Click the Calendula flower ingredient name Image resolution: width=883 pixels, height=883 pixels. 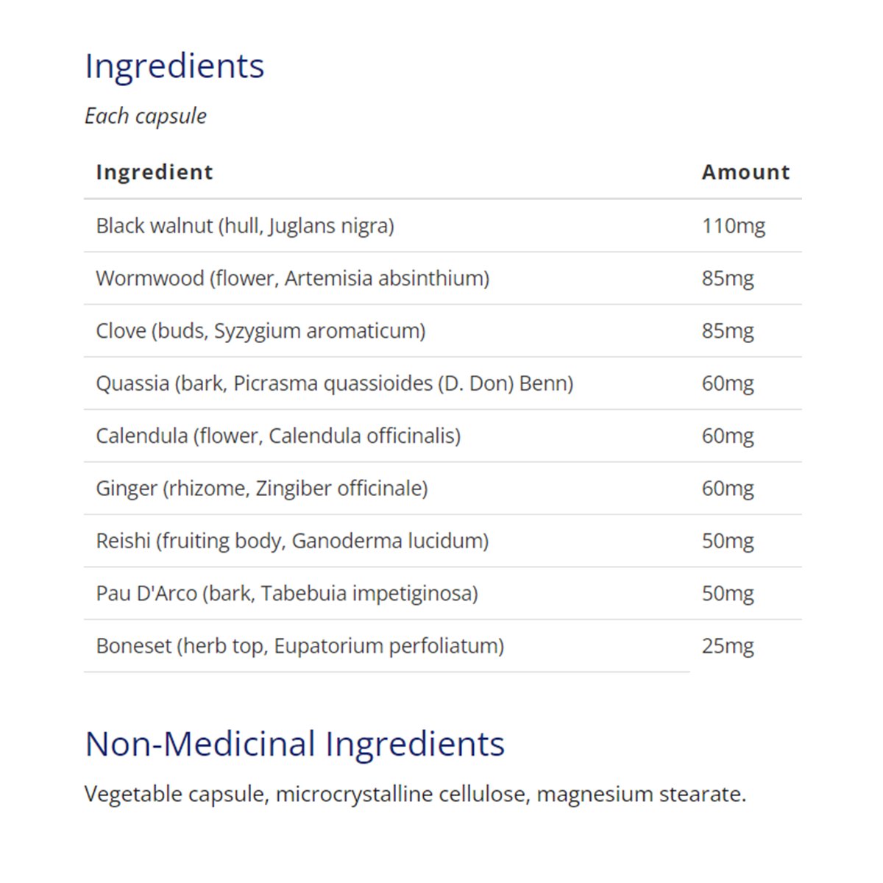click(278, 436)
